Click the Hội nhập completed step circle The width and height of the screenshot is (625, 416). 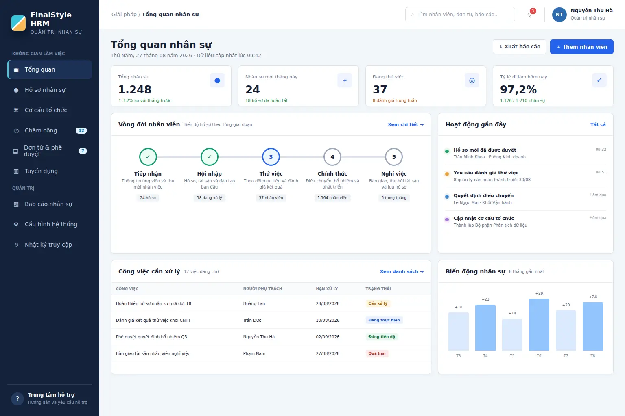(x=210, y=157)
